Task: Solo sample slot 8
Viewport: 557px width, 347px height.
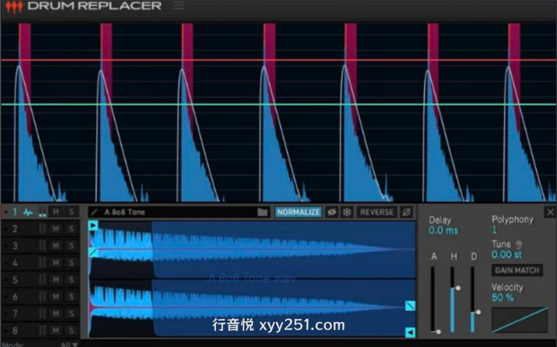Action: [x=71, y=331]
